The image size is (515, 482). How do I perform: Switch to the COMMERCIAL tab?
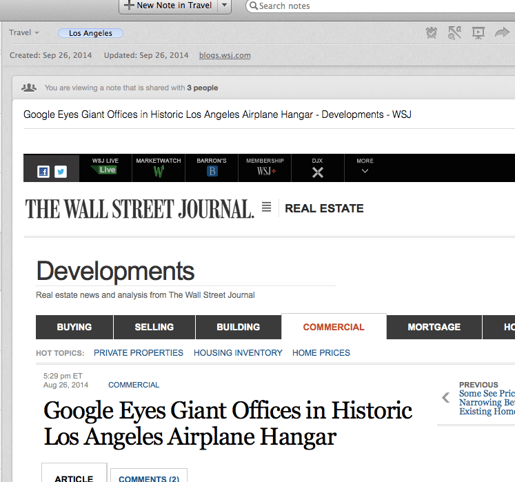coord(334,327)
